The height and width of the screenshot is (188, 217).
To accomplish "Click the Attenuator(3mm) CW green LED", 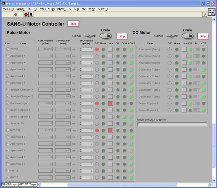I will [x=190, y=49].
